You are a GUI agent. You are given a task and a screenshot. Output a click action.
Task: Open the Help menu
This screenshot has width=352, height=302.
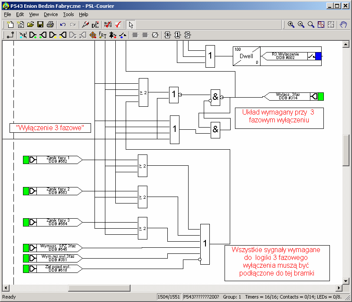(84, 14)
